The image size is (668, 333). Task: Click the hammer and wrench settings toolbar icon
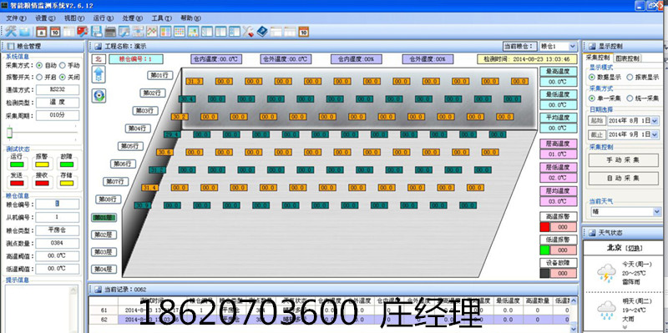tap(11, 31)
